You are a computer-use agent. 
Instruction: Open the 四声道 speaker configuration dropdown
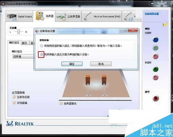coord(23,57)
